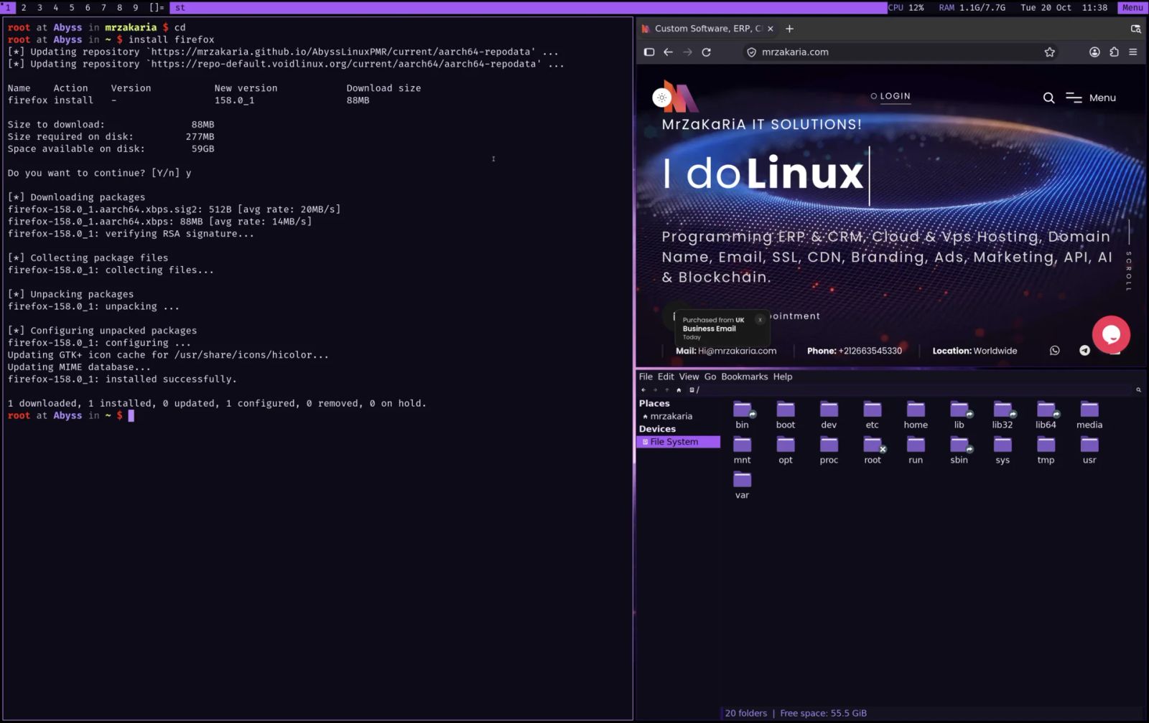Viewport: 1149px width, 723px height.
Task: Open the lib folder
Action: [x=959, y=415]
